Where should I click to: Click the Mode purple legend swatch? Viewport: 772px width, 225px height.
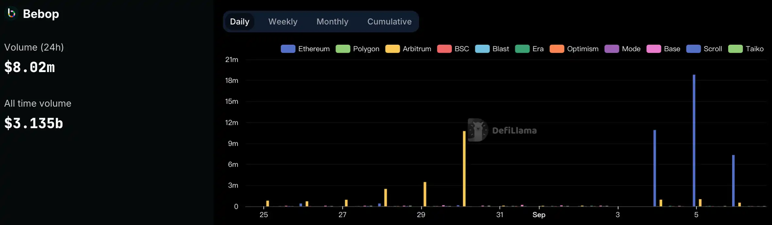[612, 49]
